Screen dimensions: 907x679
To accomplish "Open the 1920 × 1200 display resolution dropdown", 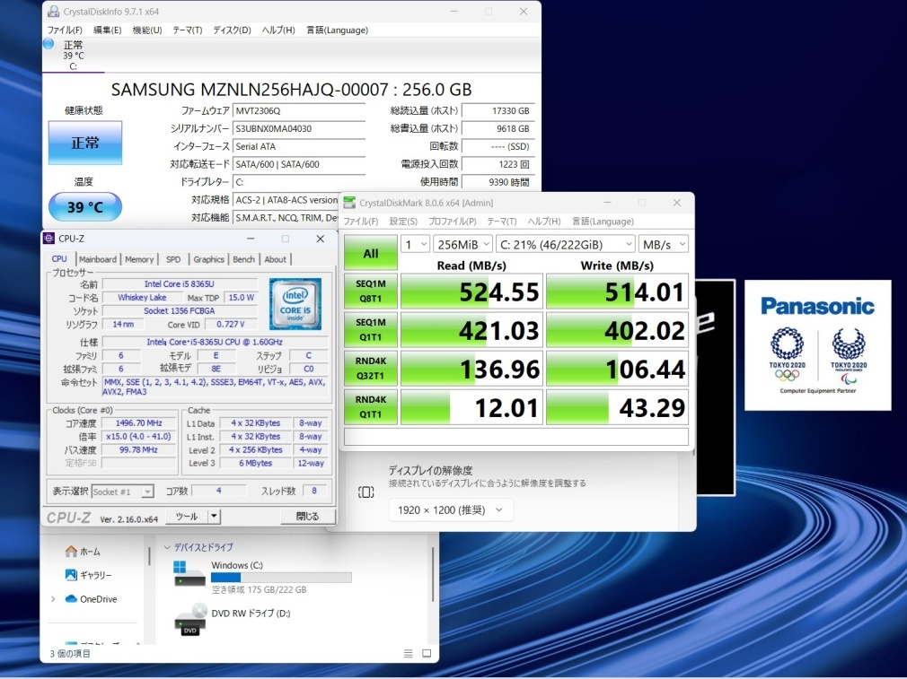I will [x=451, y=510].
